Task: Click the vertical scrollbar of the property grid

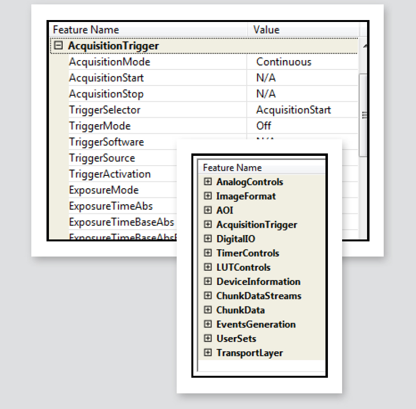Action: point(362,115)
